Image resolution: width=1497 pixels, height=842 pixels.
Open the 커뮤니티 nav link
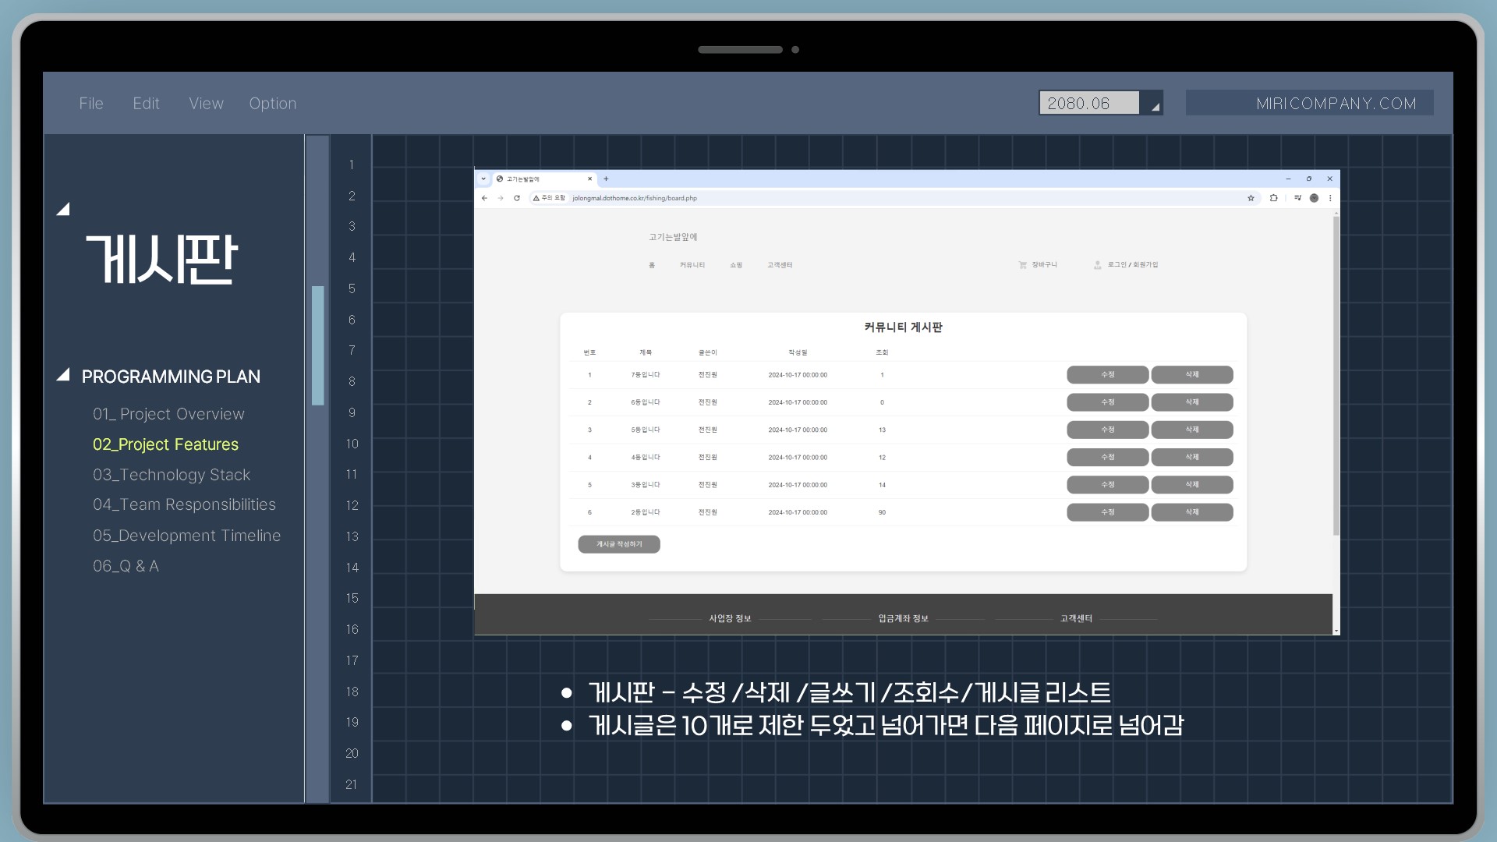(x=692, y=265)
